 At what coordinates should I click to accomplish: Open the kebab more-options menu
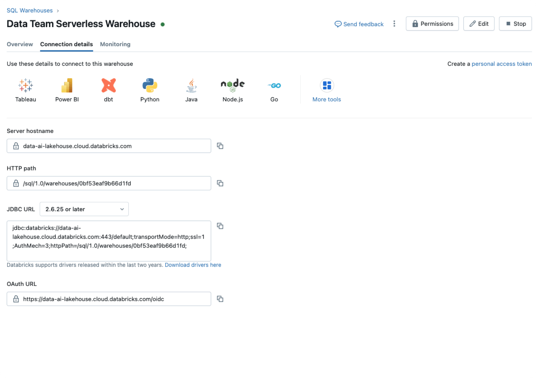(x=394, y=24)
